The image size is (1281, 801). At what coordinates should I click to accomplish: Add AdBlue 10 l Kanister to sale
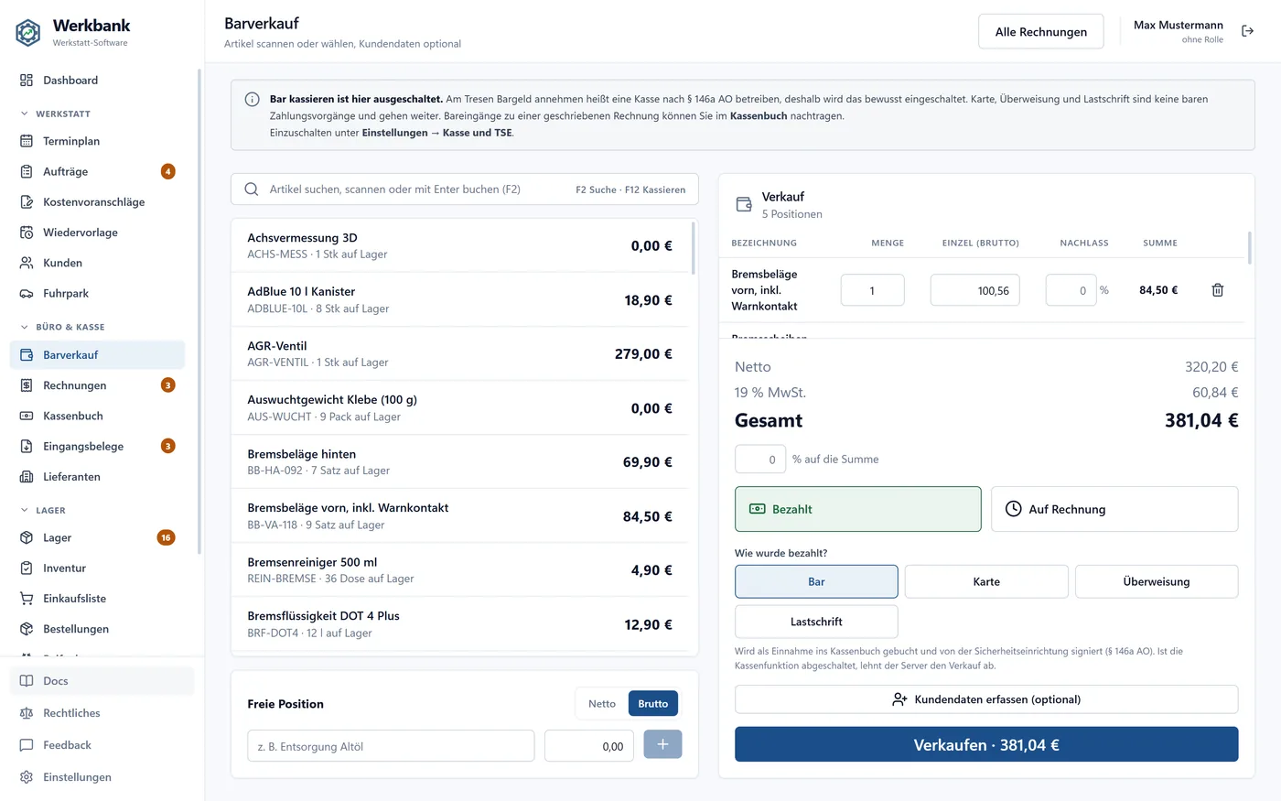coord(461,300)
